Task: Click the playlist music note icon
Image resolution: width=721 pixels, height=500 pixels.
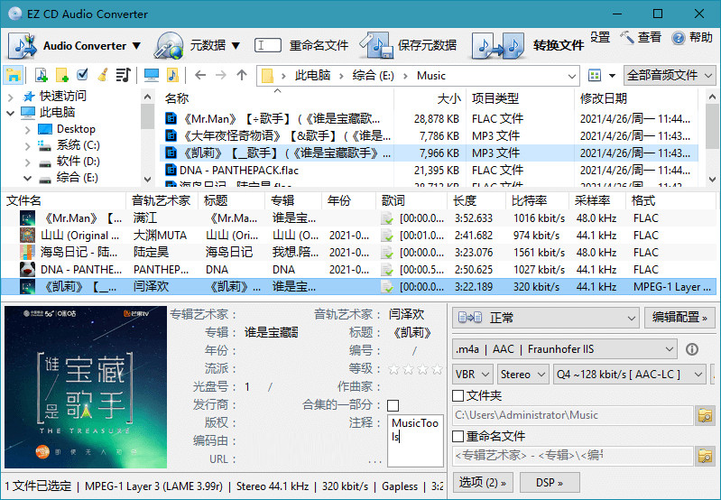Action: (x=123, y=75)
